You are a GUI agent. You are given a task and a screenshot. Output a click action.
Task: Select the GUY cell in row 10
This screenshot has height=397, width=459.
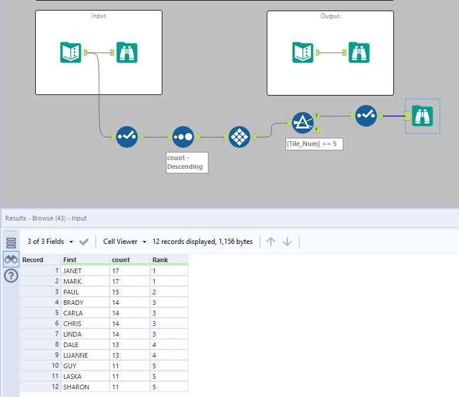(85, 366)
